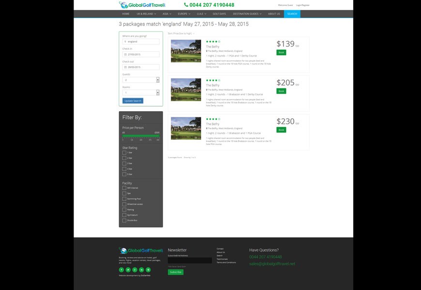Open the Facebook social icon in footer
Screen dimensions: 421x290
(x=121, y=270)
